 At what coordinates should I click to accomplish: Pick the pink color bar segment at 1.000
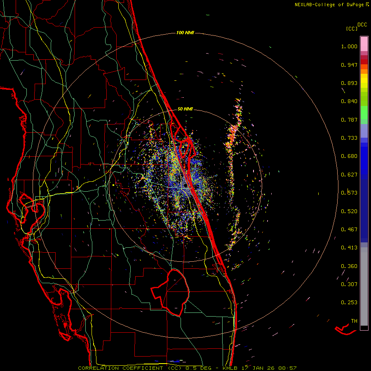(364, 44)
